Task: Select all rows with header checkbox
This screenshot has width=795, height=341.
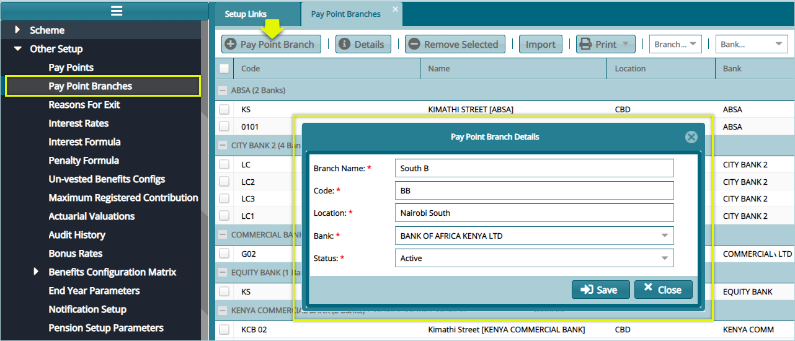Action: click(224, 69)
